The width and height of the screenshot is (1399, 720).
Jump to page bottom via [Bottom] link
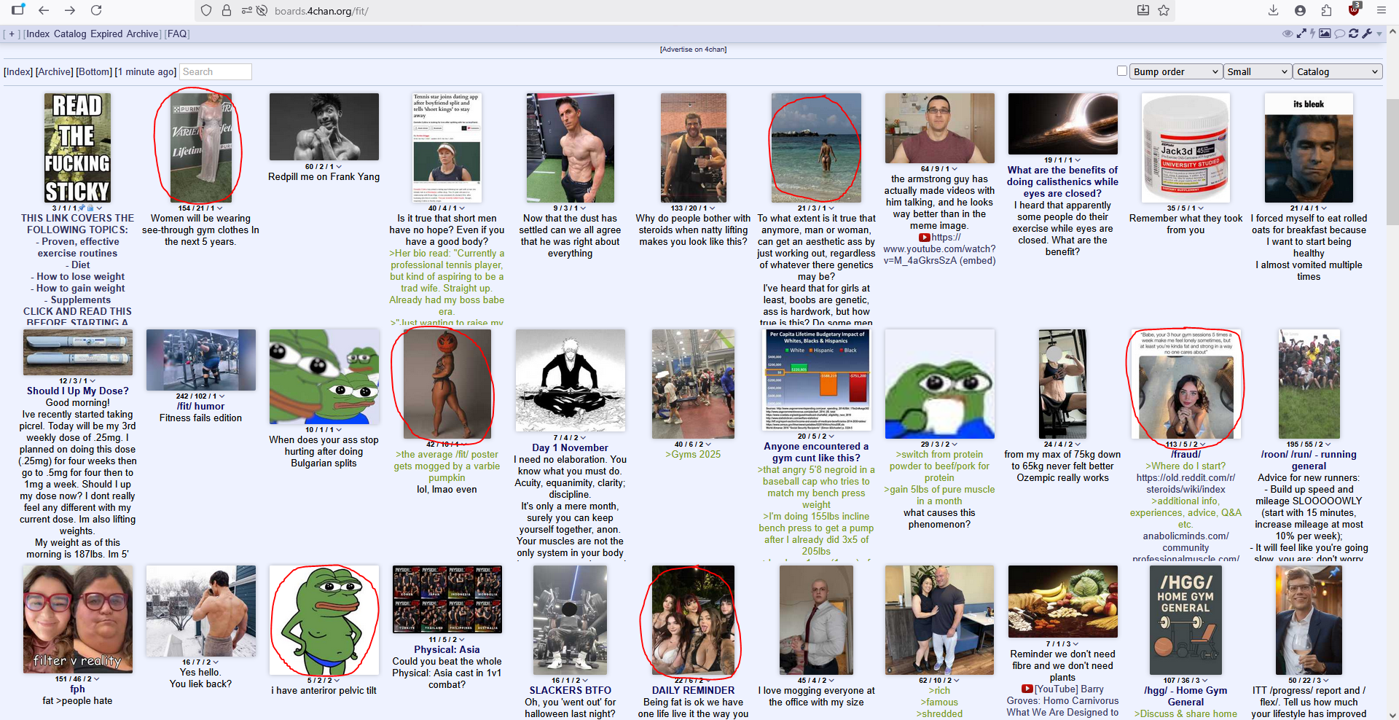tap(94, 71)
